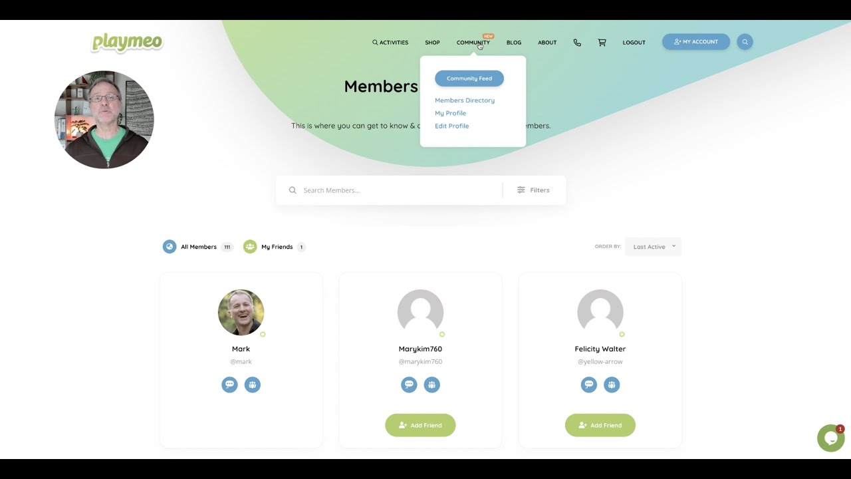
Task: Expand the Community menu
Action: tap(473, 43)
